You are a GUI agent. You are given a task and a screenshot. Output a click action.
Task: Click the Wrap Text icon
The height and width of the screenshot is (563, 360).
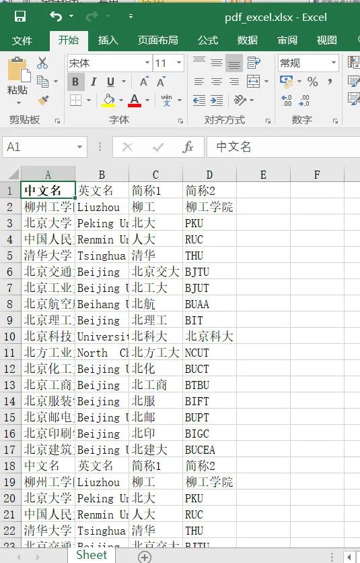click(254, 63)
